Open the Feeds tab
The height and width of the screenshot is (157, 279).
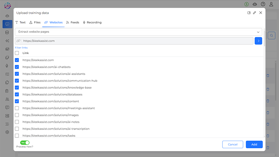coord(73,22)
